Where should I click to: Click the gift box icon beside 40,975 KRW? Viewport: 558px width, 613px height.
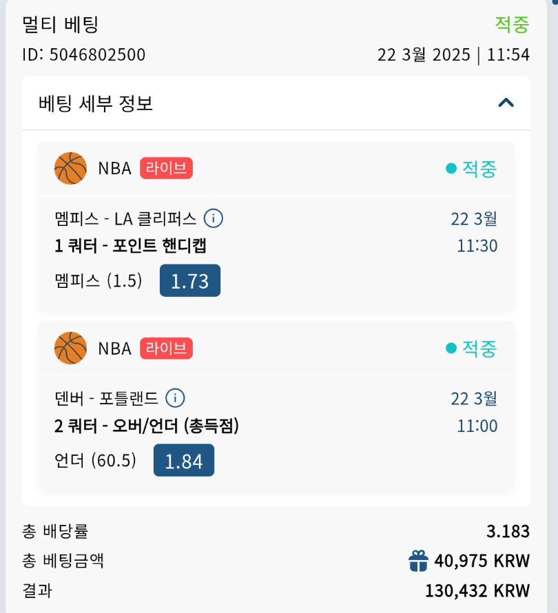[418, 561]
